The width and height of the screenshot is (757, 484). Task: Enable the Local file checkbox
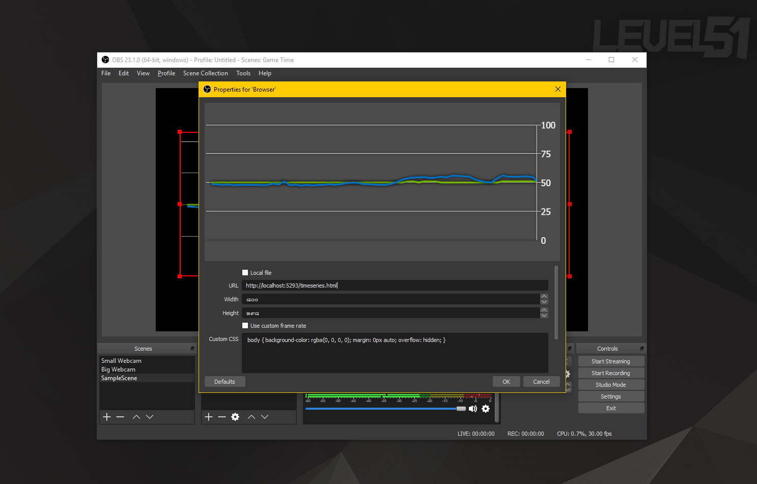pos(245,273)
